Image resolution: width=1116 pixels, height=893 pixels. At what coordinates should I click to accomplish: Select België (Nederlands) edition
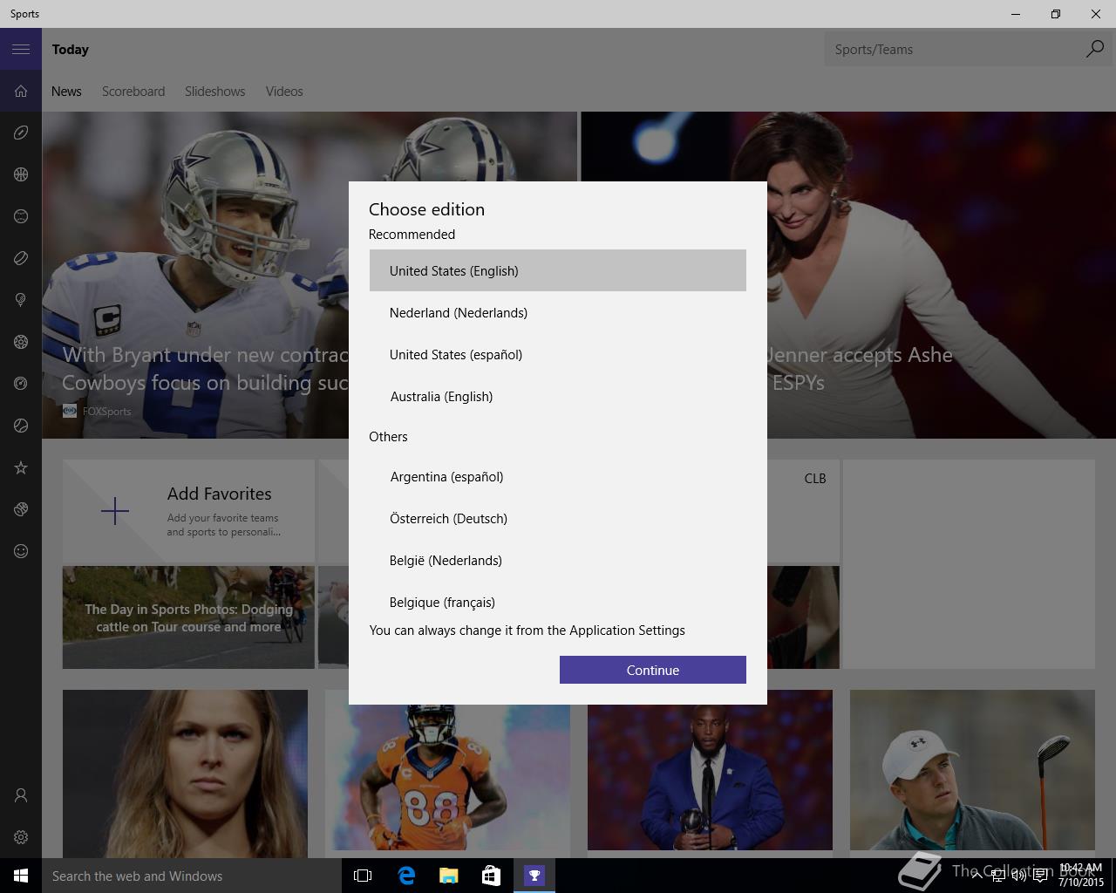pos(558,560)
